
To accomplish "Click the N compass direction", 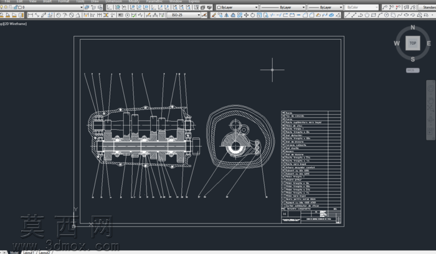I will point(412,27).
